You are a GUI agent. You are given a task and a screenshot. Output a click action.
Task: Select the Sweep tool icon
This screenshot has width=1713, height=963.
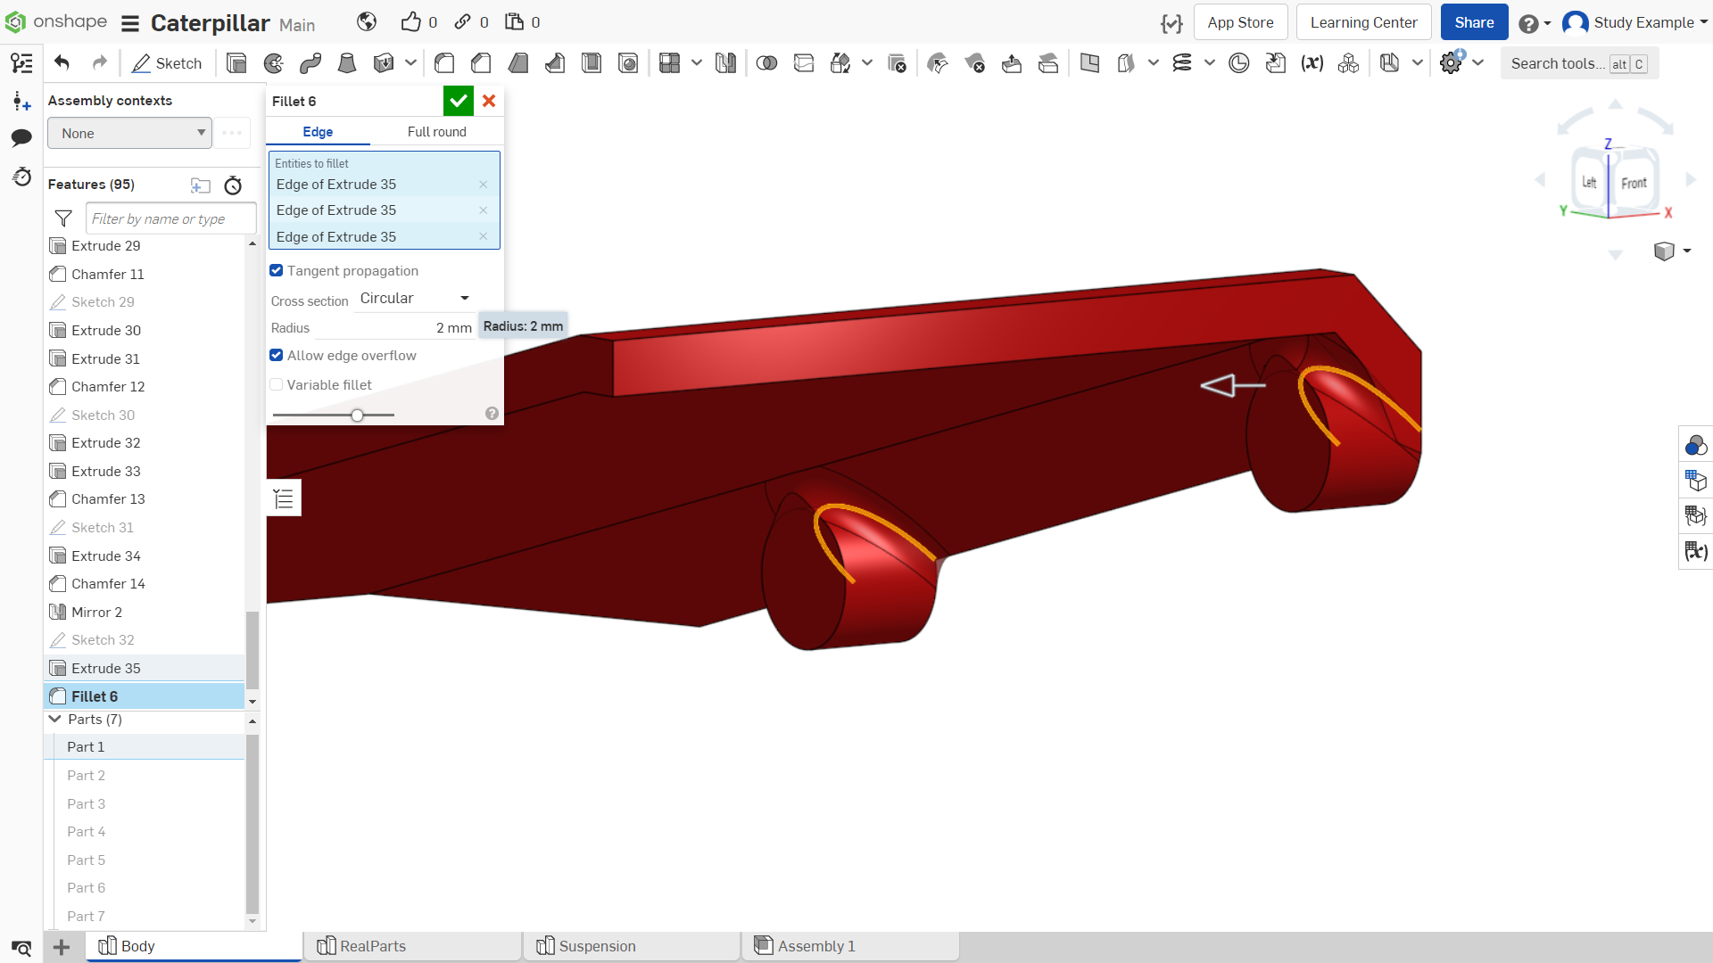[310, 63]
